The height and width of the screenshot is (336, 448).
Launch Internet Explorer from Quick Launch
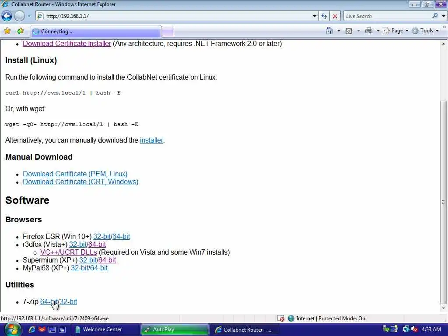(31, 329)
